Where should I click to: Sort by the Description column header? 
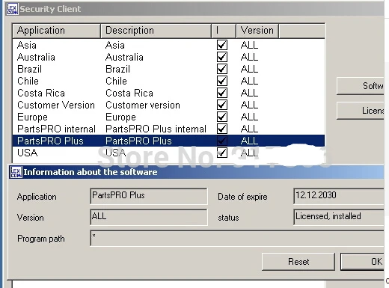[156, 31]
